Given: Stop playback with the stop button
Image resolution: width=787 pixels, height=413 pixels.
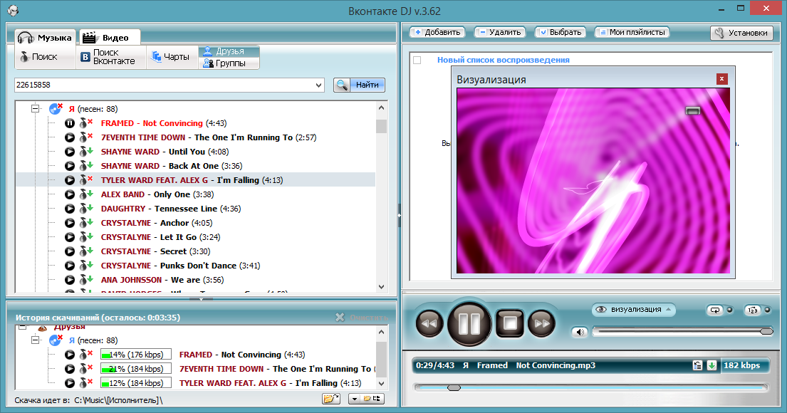Looking at the screenshot, I should tap(510, 324).
